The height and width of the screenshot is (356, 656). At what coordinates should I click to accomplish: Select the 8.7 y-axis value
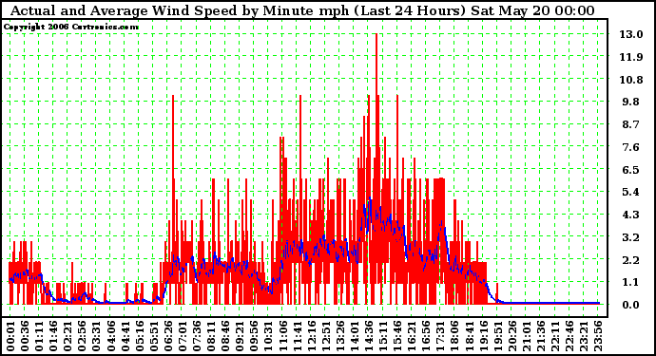(x=631, y=124)
